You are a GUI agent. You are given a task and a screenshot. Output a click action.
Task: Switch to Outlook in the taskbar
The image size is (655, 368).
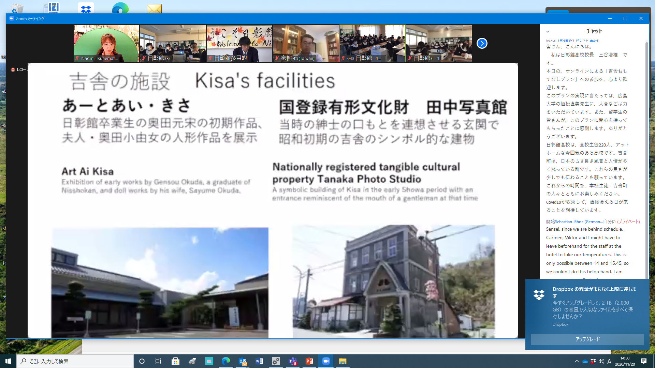point(243,361)
